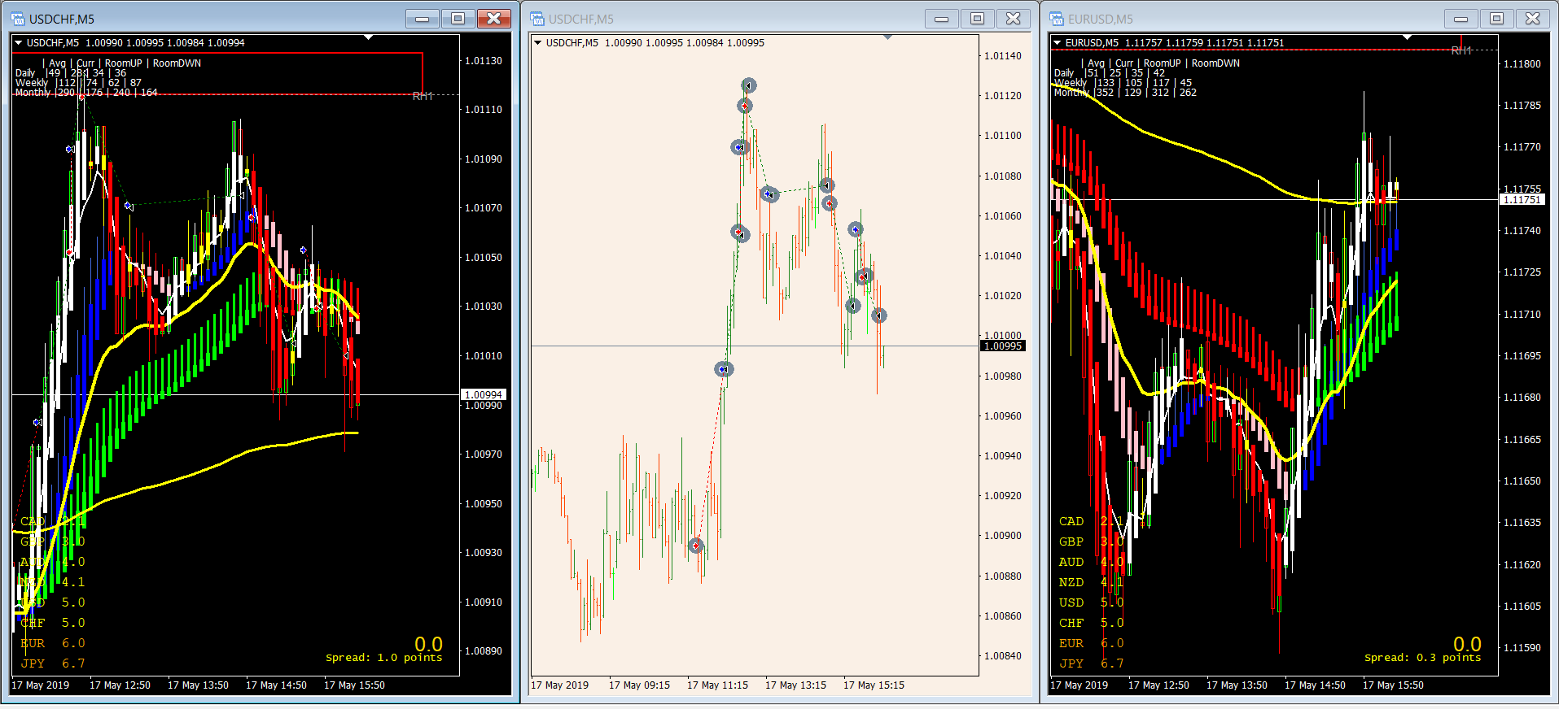Click the GBP strength row in the EURUSD chart
The height and width of the screenshot is (709, 1559).
[x=1091, y=542]
